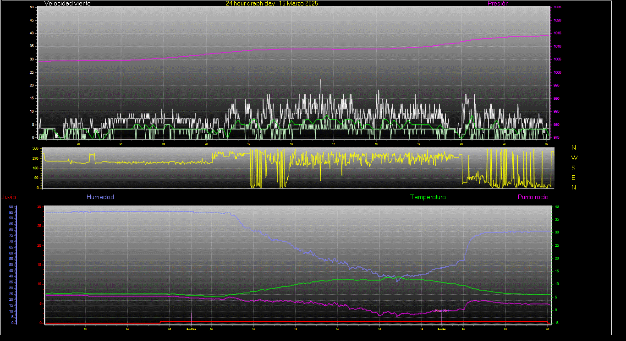626x341 pixels.
Task: Click the 'Sun Rise' marker on the time axis
Action: coord(191,329)
